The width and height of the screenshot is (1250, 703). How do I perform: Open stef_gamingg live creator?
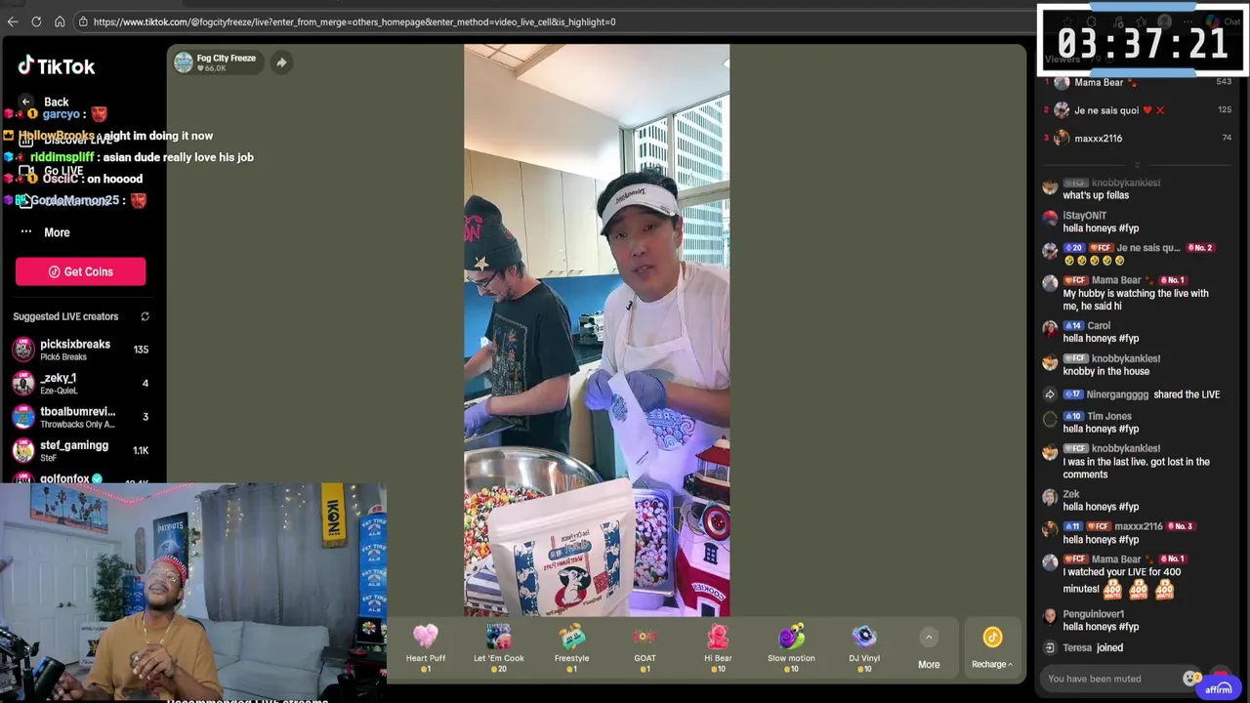coord(81,450)
